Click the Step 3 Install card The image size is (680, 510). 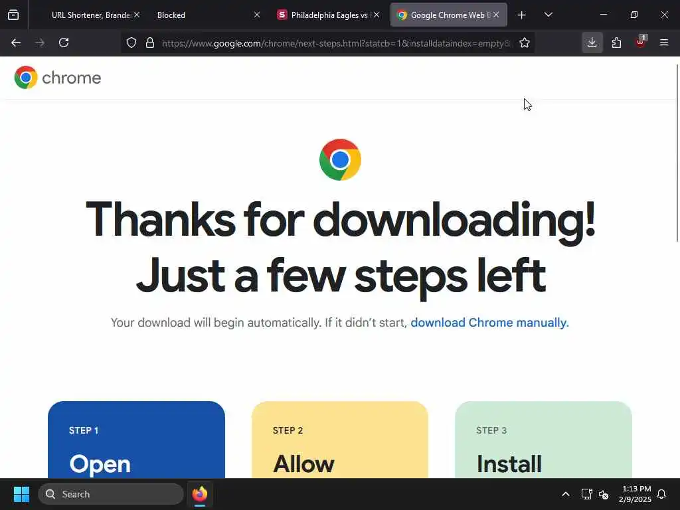pyautogui.click(x=543, y=440)
